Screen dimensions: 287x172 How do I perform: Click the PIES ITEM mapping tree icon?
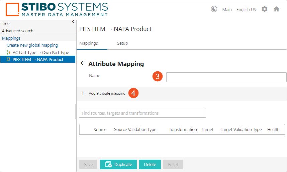click(9, 60)
